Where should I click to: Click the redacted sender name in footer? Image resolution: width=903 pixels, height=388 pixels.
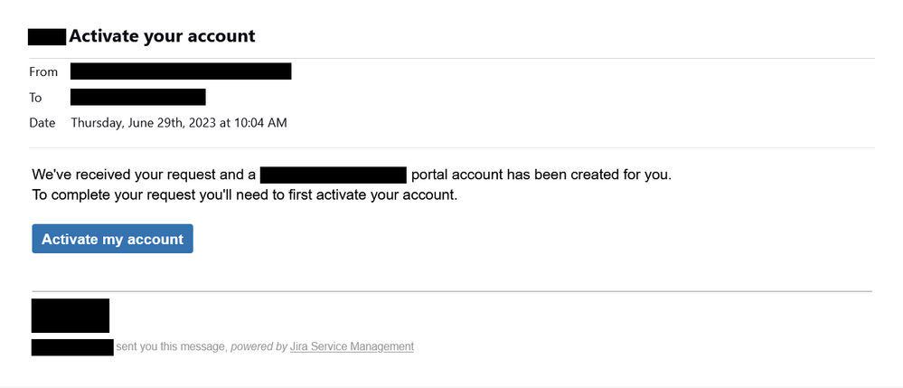click(72, 347)
